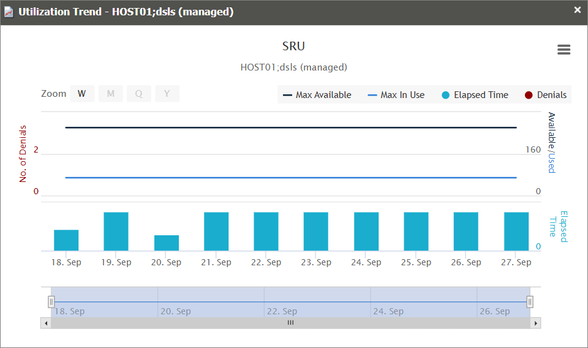588x348 pixels.
Task: Click the 27. Sep elapsed time bar
Action: point(516,232)
